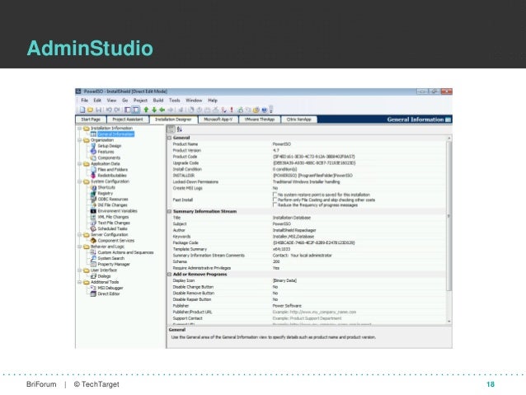Open the Tools menu
This screenshot has height=395, width=526.
[x=175, y=101]
